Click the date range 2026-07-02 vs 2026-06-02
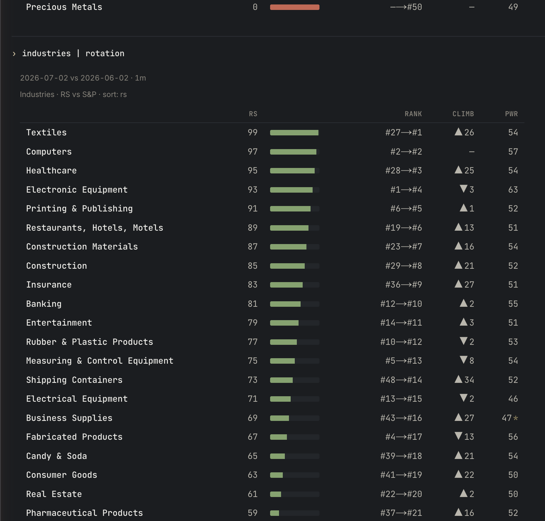The image size is (545, 521). coord(74,78)
